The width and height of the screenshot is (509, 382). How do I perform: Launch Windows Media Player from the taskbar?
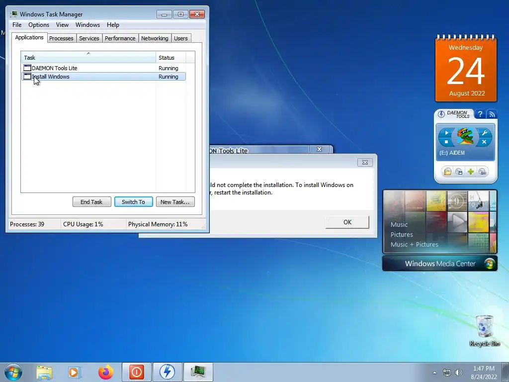pos(75,372)
